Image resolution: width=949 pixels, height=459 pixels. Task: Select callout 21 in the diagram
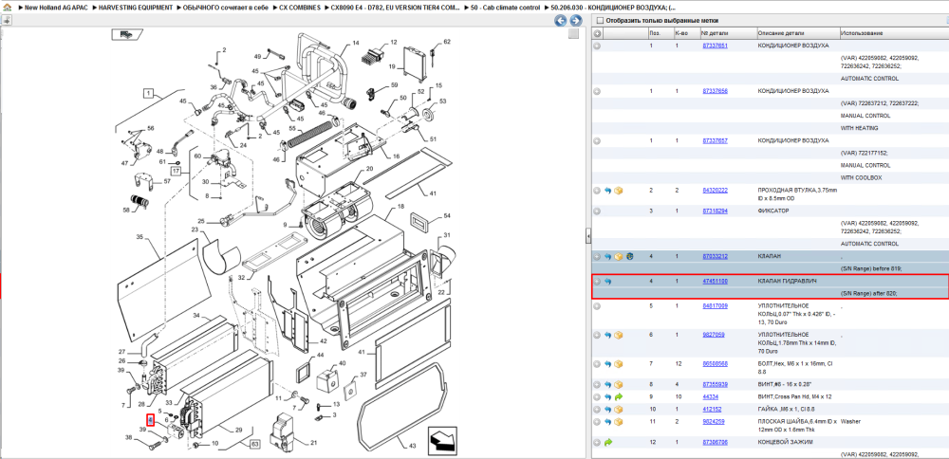point(313,442)
